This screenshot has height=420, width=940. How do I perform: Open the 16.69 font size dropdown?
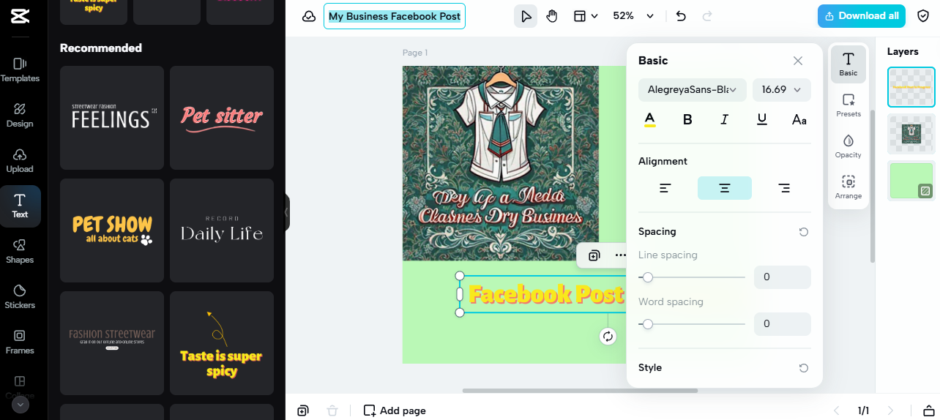782,89
